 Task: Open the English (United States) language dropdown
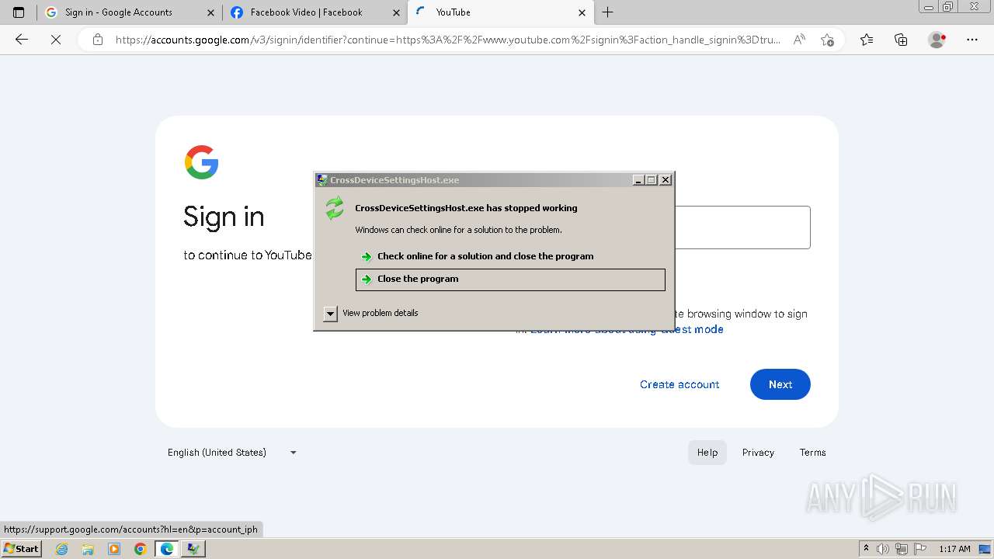point(232,453)
